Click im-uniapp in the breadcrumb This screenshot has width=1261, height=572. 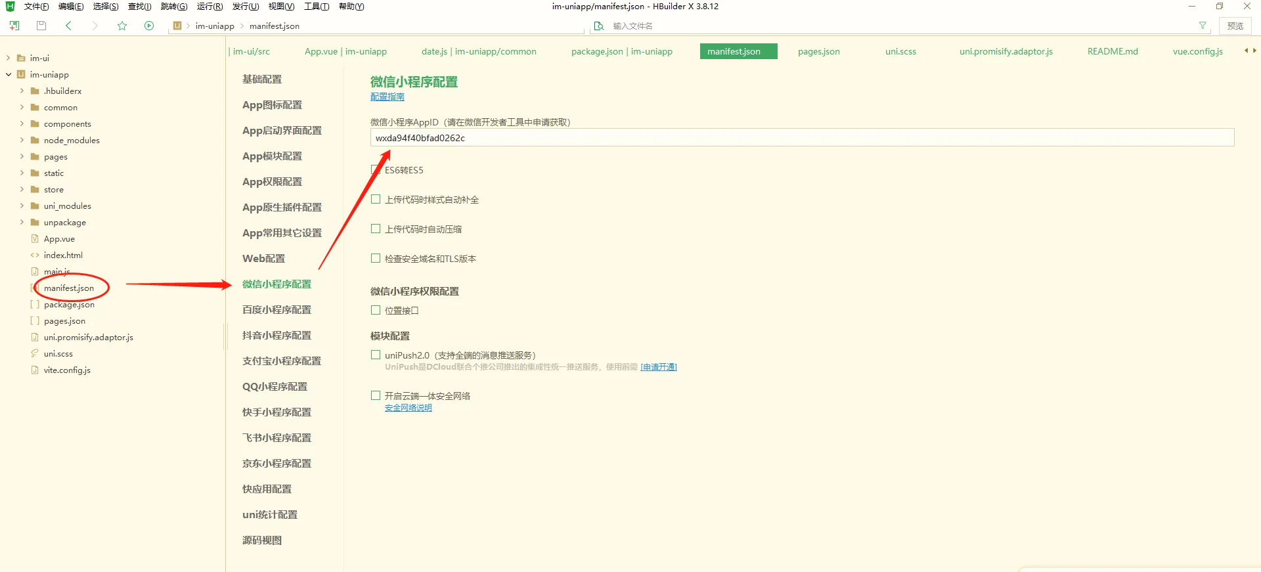pos(215,26)
